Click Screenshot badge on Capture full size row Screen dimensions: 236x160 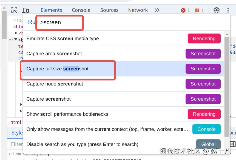(203, 69)
